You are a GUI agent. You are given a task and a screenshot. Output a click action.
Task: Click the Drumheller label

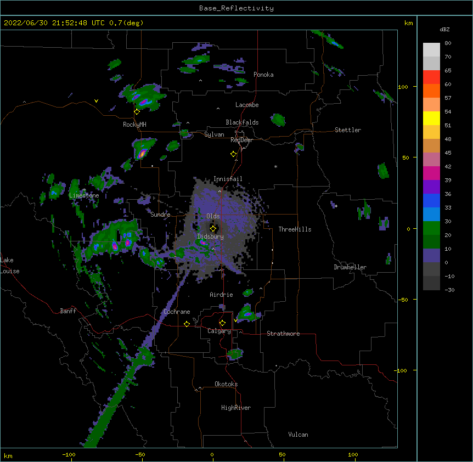(350, 267)
